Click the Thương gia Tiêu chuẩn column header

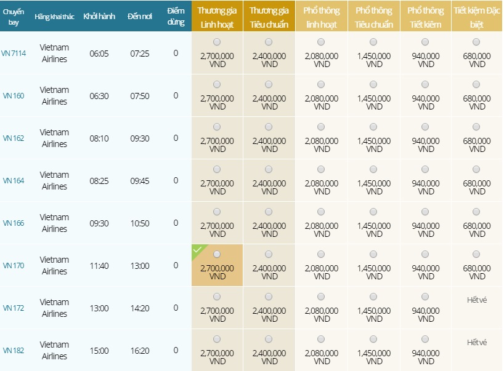[269, 17]
